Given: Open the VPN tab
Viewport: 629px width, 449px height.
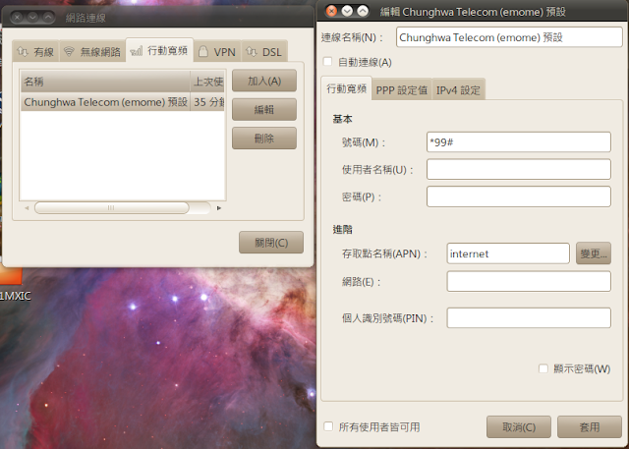Looking at the screenshot, I should [x=217, y=52].
